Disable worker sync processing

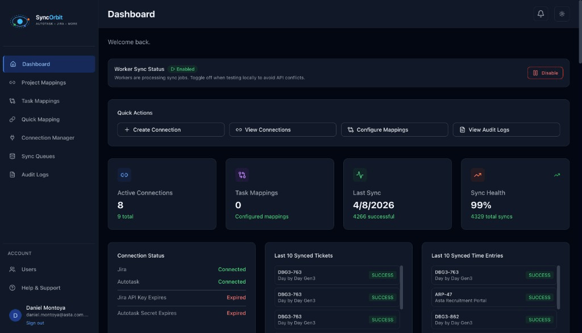(x=544, y=73)
